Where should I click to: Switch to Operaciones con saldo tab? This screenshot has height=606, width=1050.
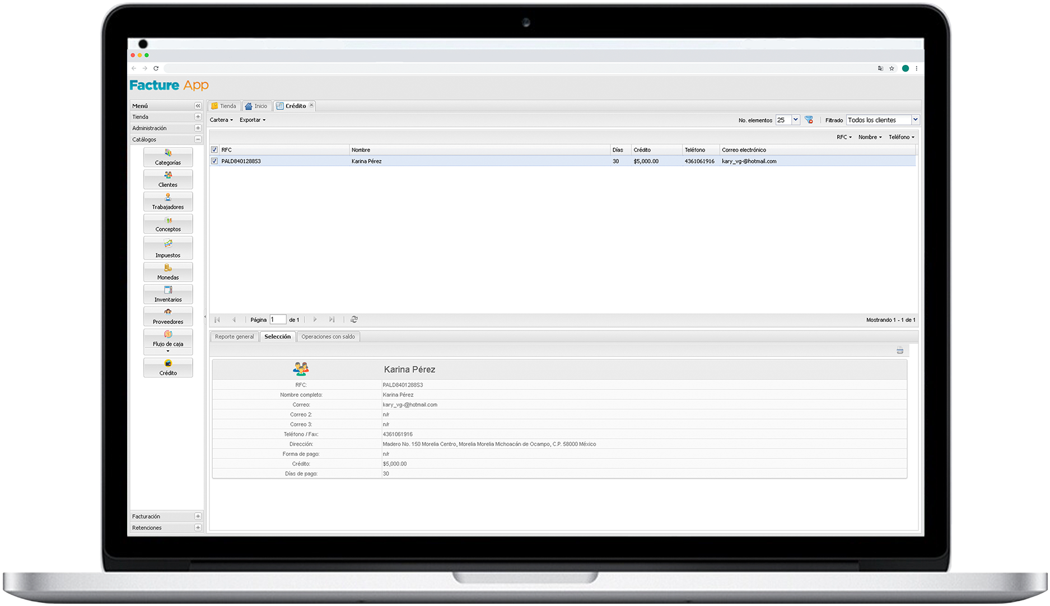(x=328, y=337)
